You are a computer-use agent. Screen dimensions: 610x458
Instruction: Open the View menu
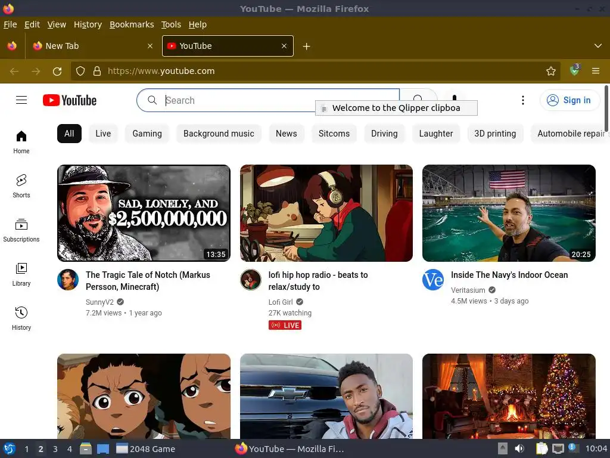coord(57,24)
